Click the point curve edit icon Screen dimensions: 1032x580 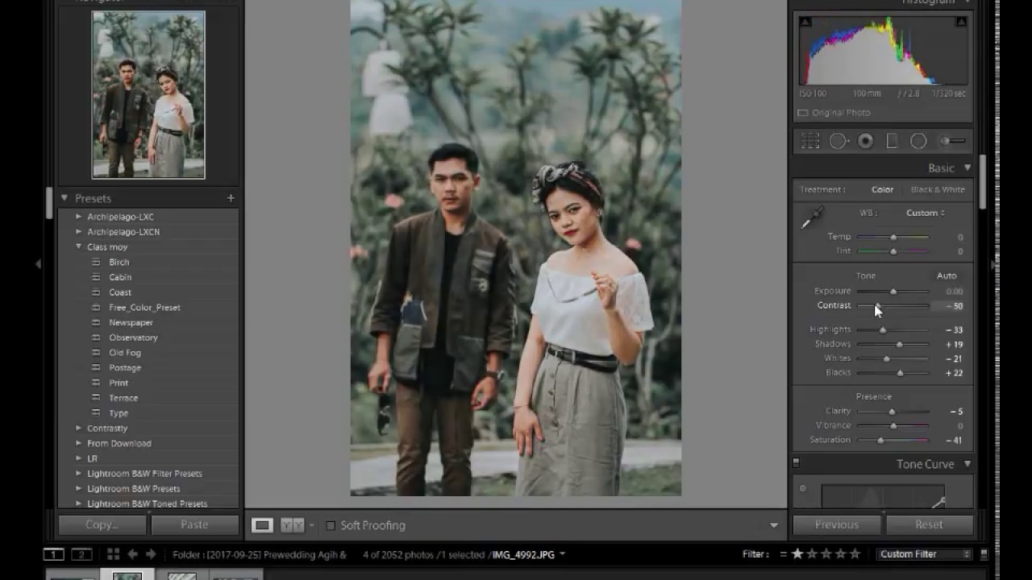939,503
